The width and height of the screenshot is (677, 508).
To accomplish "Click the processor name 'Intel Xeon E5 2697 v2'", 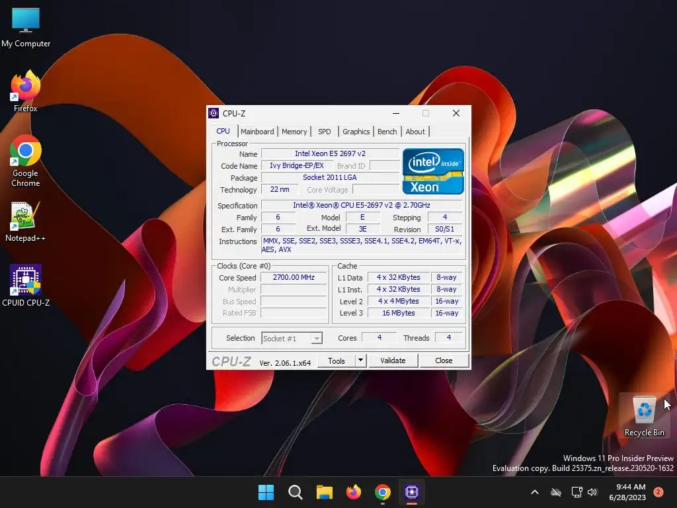I will click(331, 153).
